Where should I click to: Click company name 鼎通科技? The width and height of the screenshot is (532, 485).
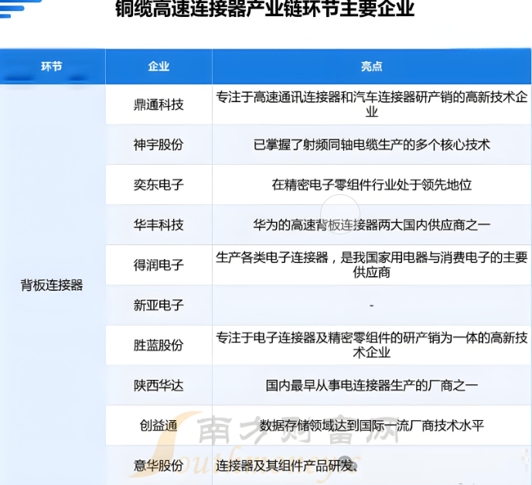[x=159, y=104]
